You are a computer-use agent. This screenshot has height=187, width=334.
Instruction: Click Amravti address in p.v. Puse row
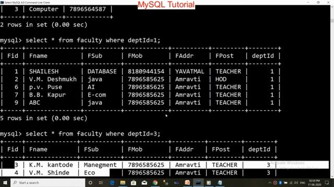pos(188,87)
